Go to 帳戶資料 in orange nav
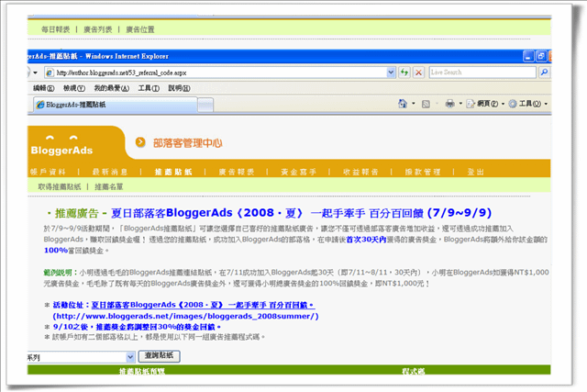The image size is (587, 392). 48,172
